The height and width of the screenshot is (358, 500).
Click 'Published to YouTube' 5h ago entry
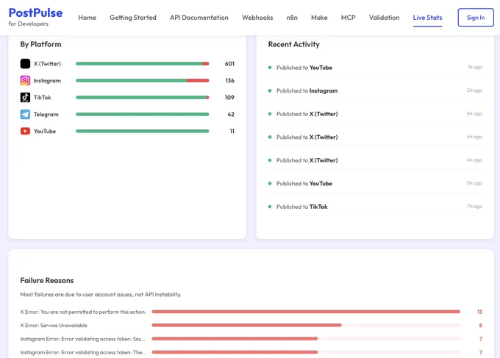click(x=375, y=183)
